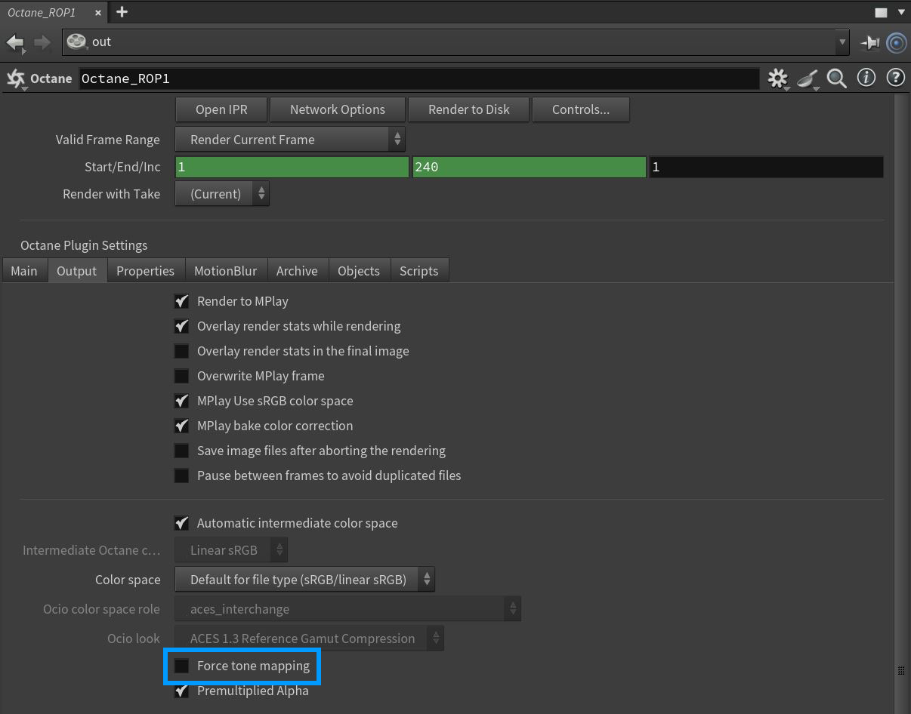Open the Render with Take dropdown
Screen dimensions: 911x714
tap(222, 194)
